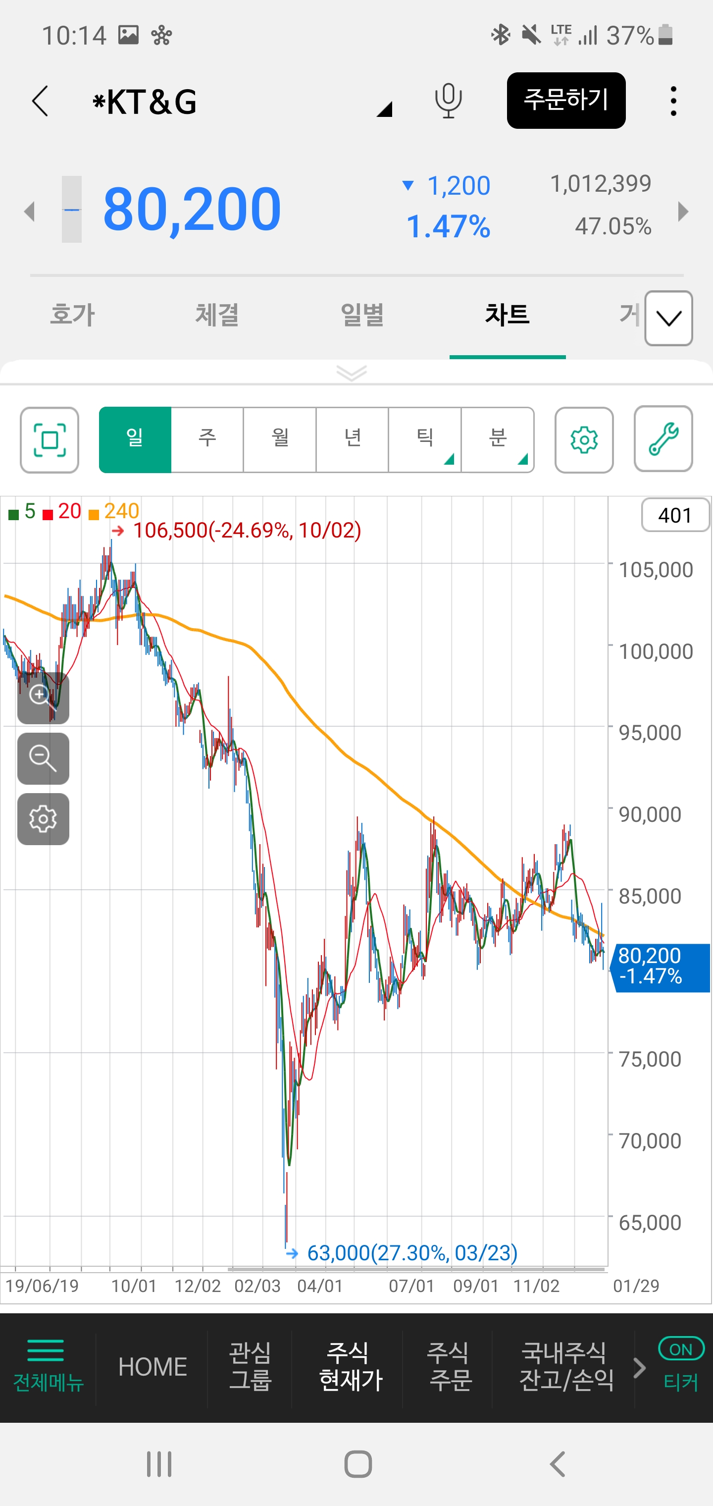Tap the green 5-day MA legend swatch
This screenshot has width=713, height=1506.
pos(13,515)
